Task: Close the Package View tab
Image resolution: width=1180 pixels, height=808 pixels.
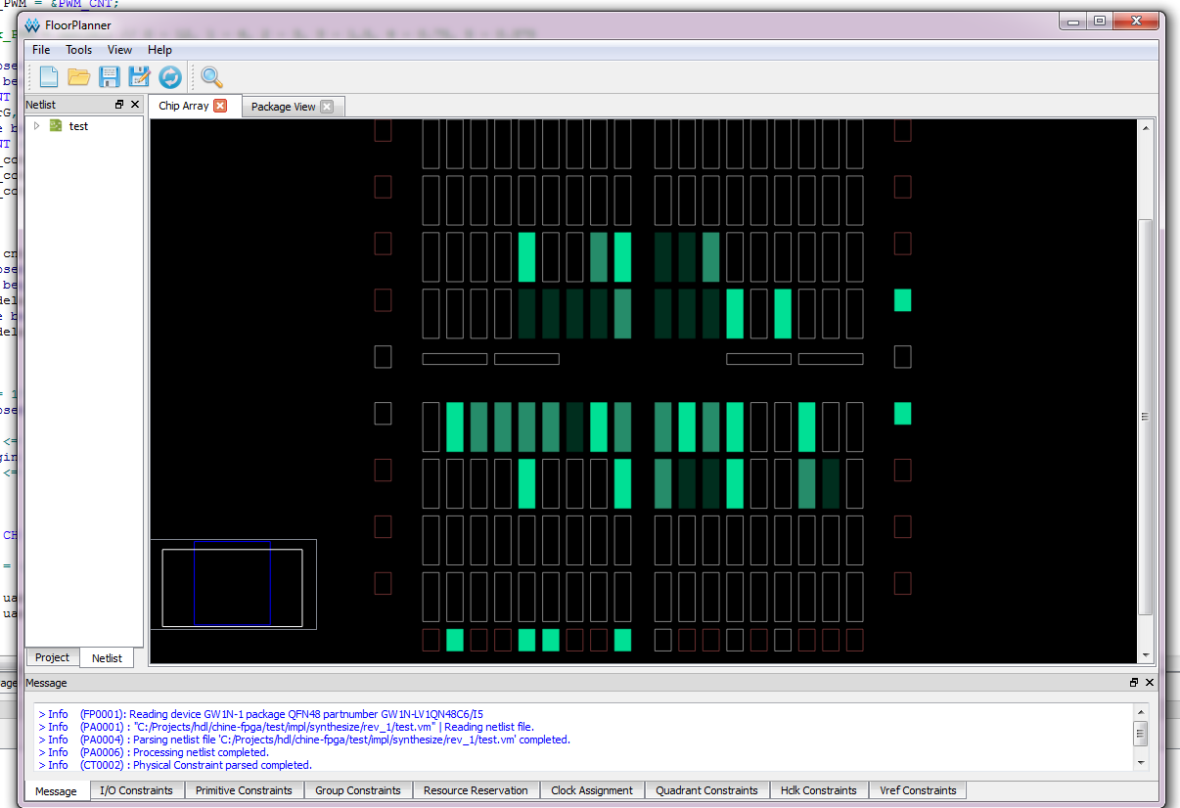Action: coord(327,107)
